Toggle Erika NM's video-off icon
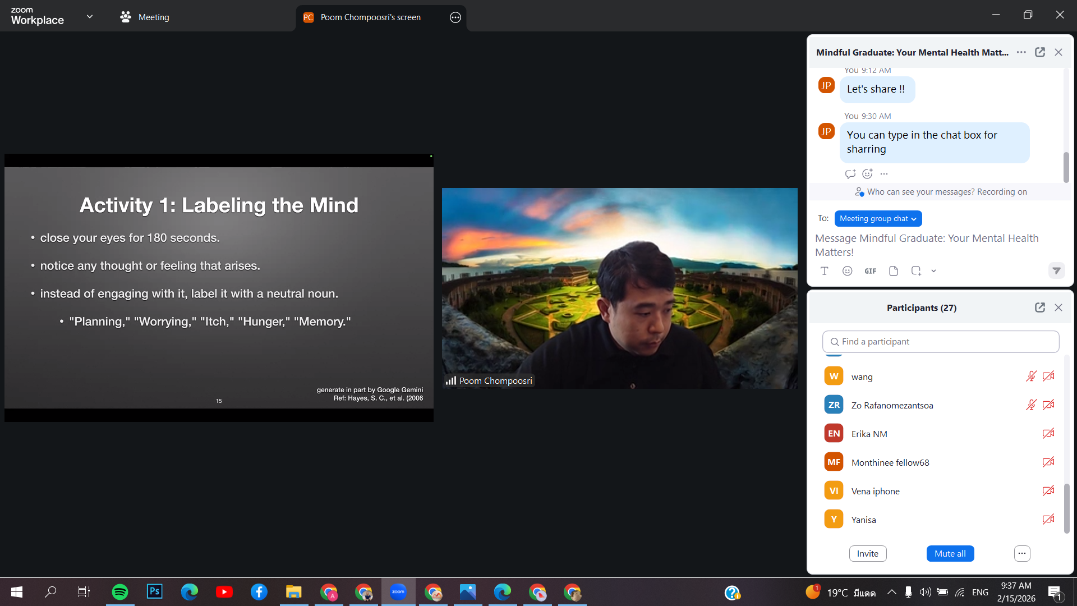Viewport: 1077px width, 606px height. (x=1048, y=434)
